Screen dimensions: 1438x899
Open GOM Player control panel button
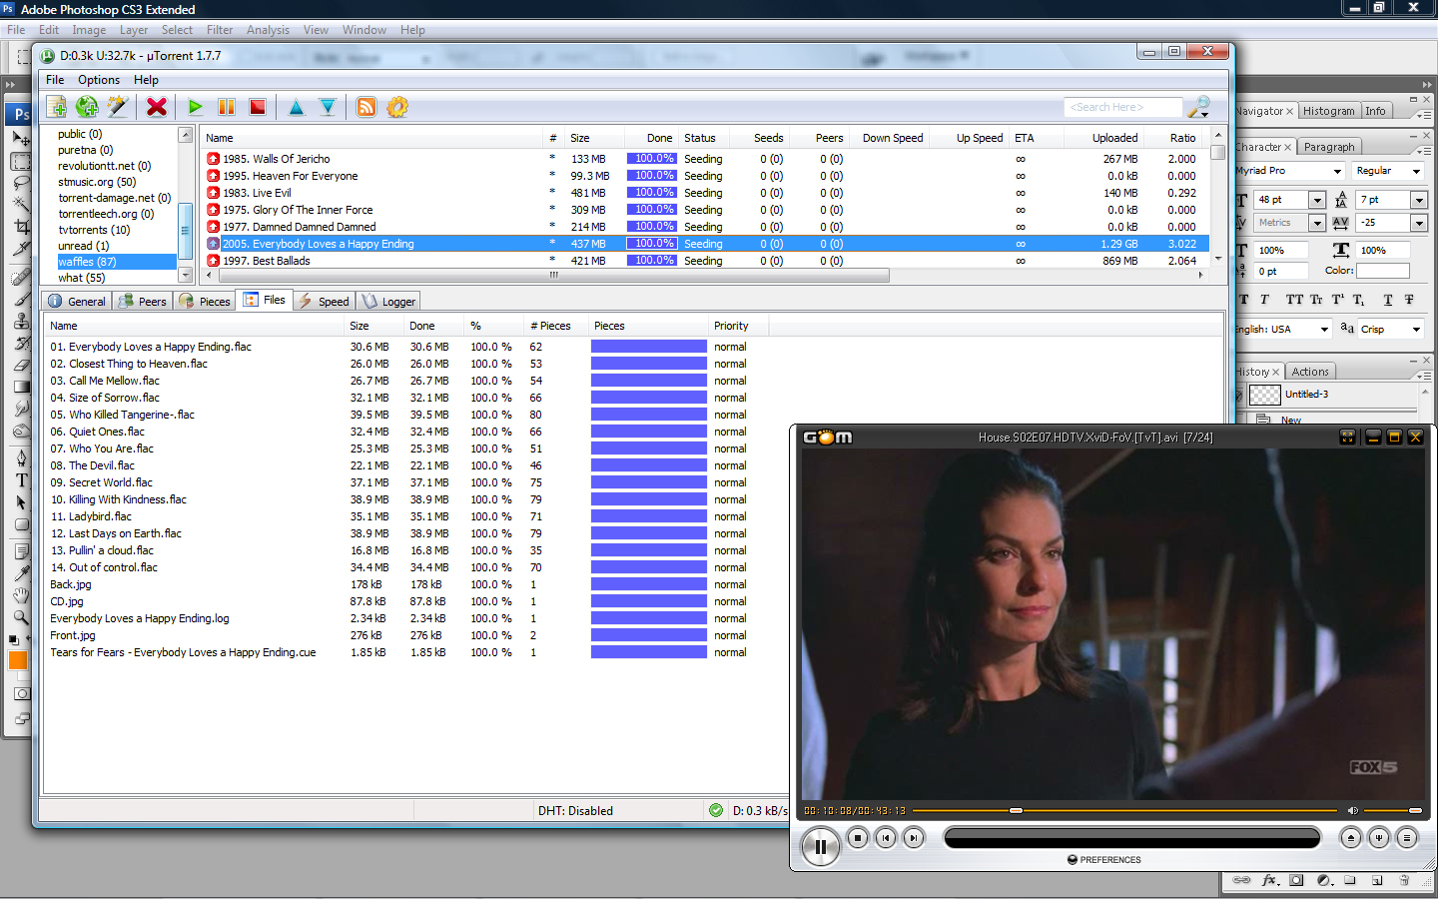(1379, 838)
